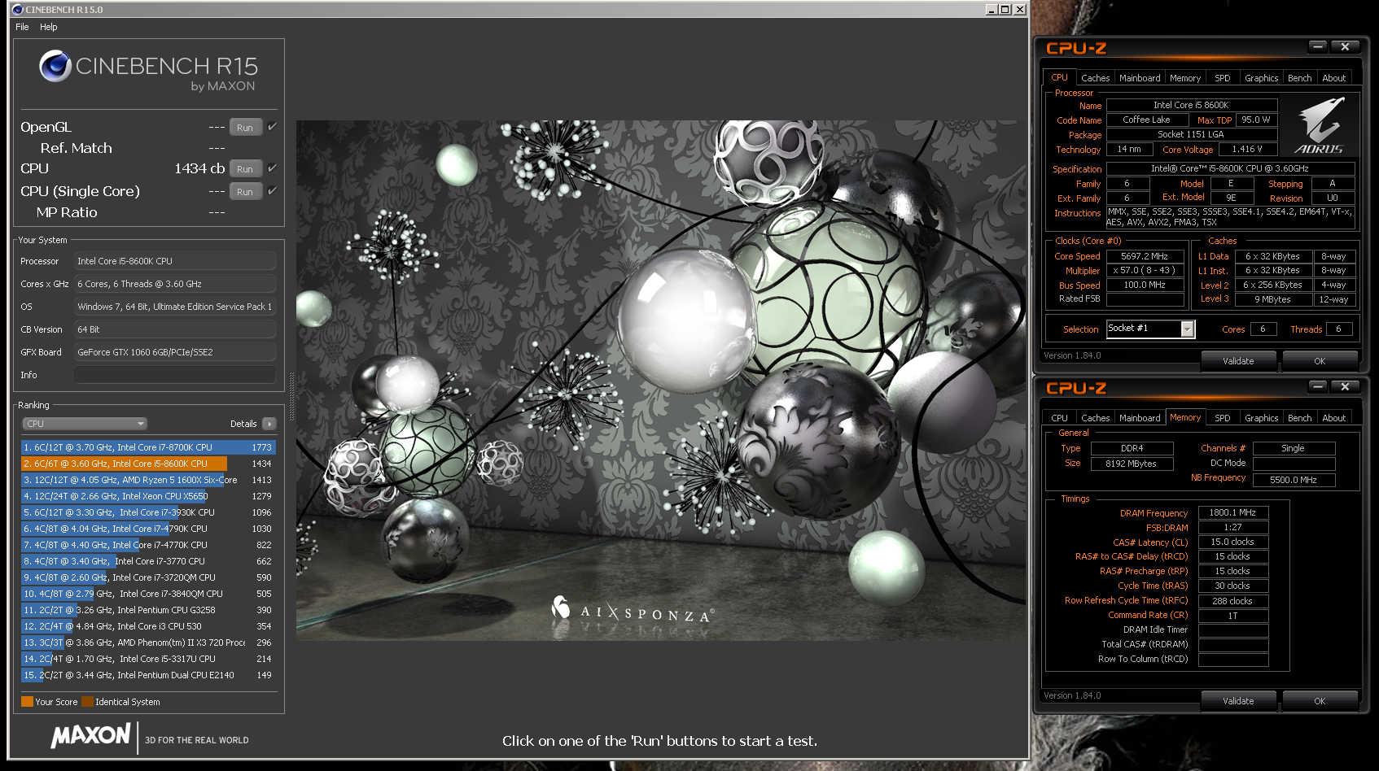Open the Help menu
This screenshot has width=1379, height=771.
(49, 27)
